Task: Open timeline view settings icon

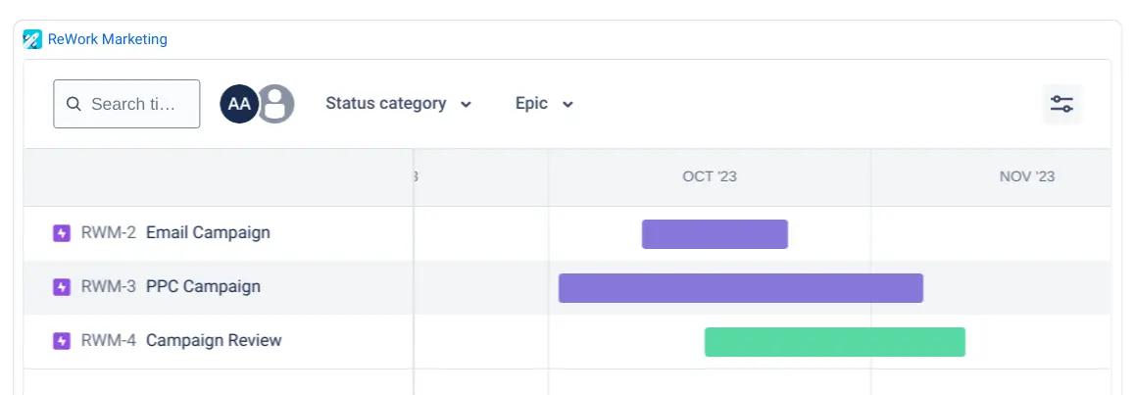Action: pyautogui.click(x=1061, y=104)
